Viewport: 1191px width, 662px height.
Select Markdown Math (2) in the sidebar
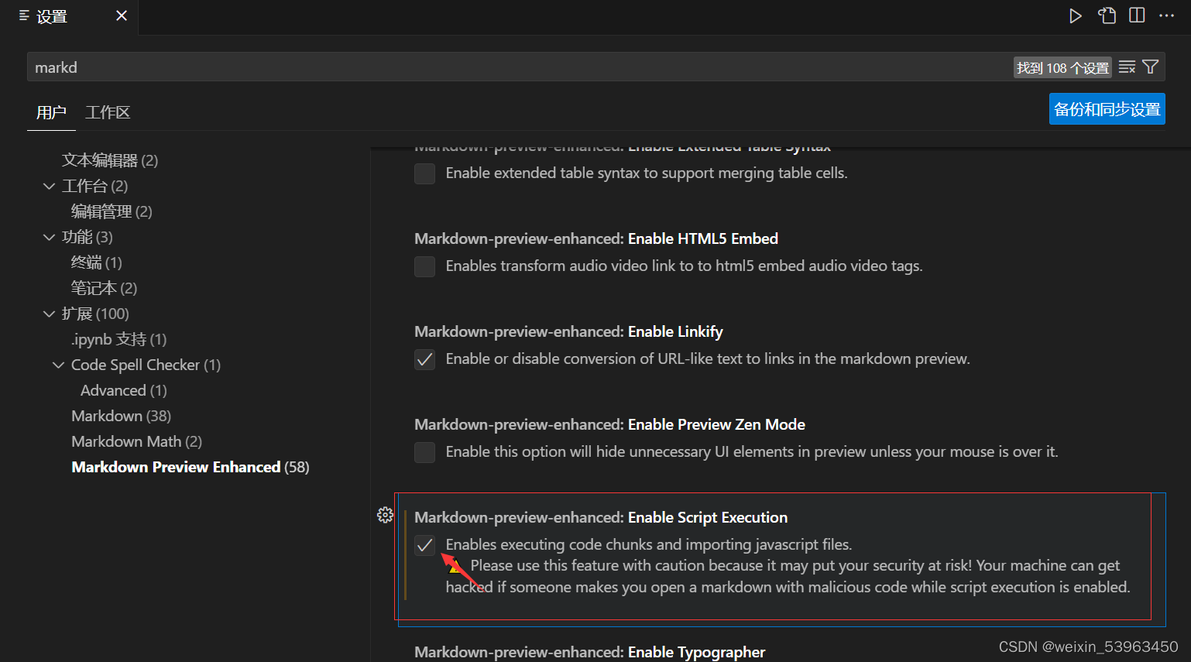tap(126, 441)
